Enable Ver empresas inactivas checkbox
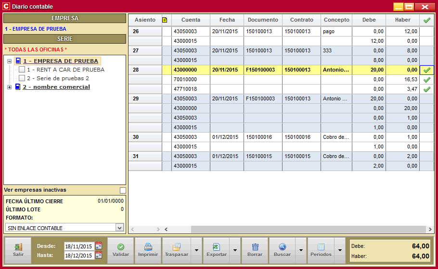The height and width of the screenshot is (269, 438). [x=123, y=190]
